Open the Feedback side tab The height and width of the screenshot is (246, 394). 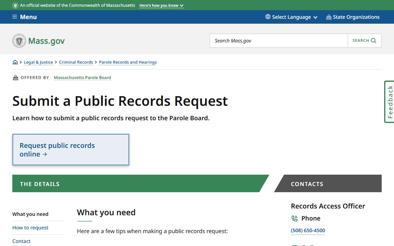(389, 102)
